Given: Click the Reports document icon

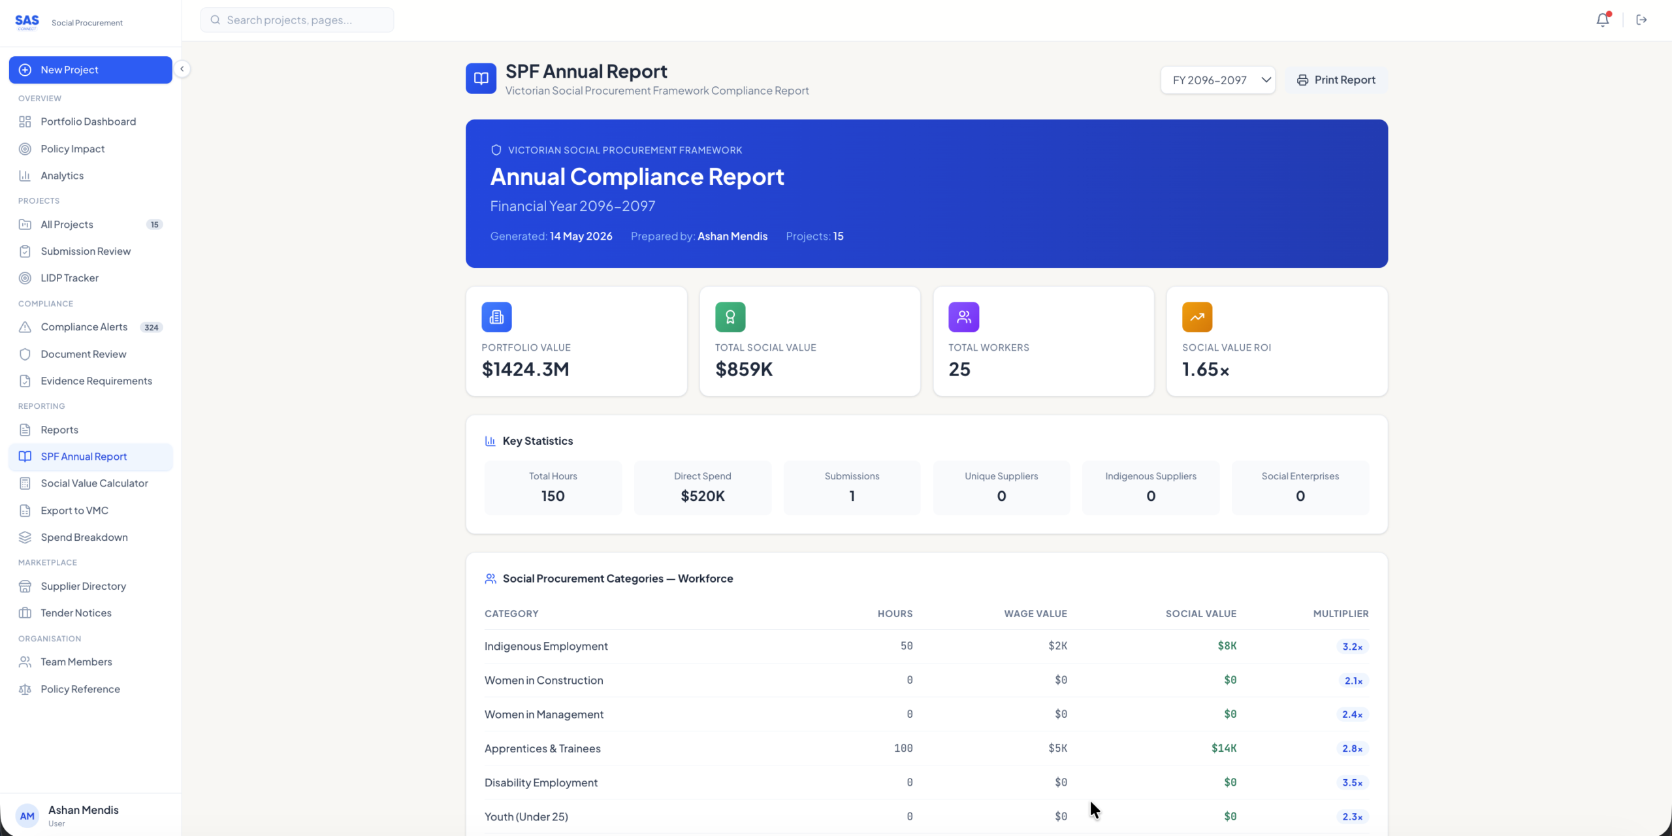Looking at the screenshot, I should point(25,430).
